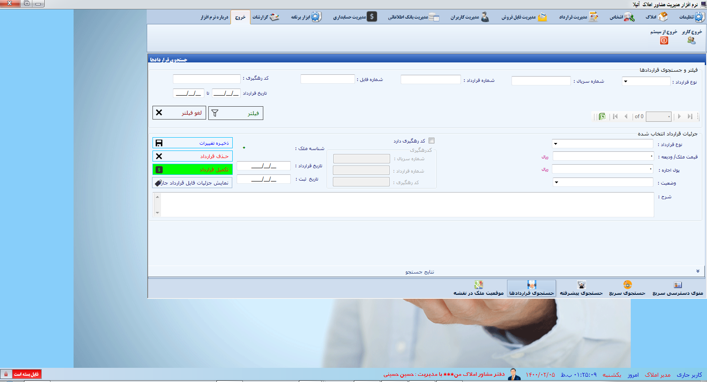Click نمایش جزئیات فایل قرارداد جاری button
Screen dimensions: 707x382
coord(192,183)
